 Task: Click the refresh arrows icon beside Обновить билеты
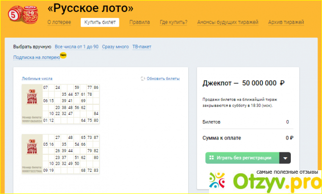click(143, 78)
